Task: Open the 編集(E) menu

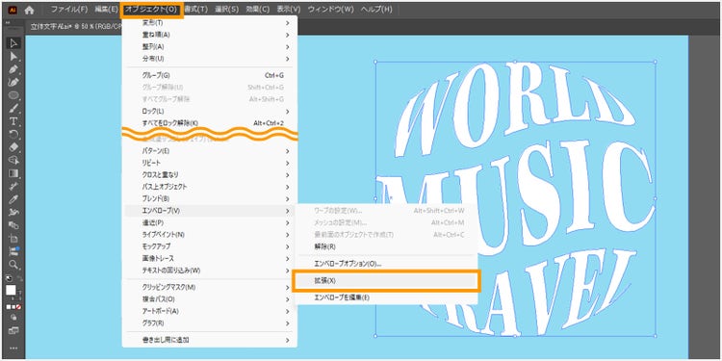Action: click(x=106, y=10)
